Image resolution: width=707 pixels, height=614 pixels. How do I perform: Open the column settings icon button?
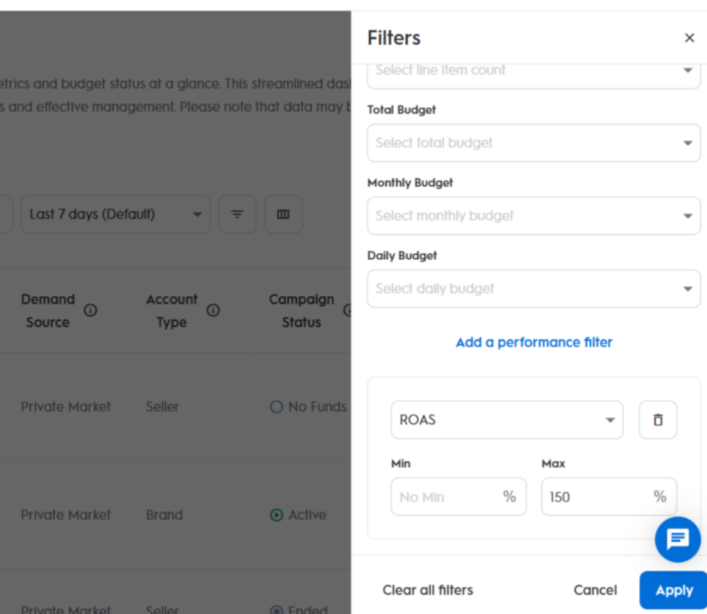coord(283,214)
